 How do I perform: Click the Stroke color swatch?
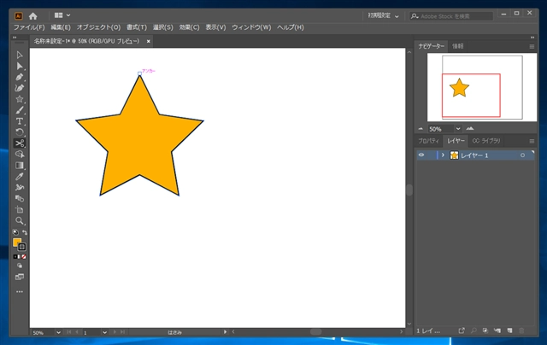pyautogui.click(x=22, y=247)
